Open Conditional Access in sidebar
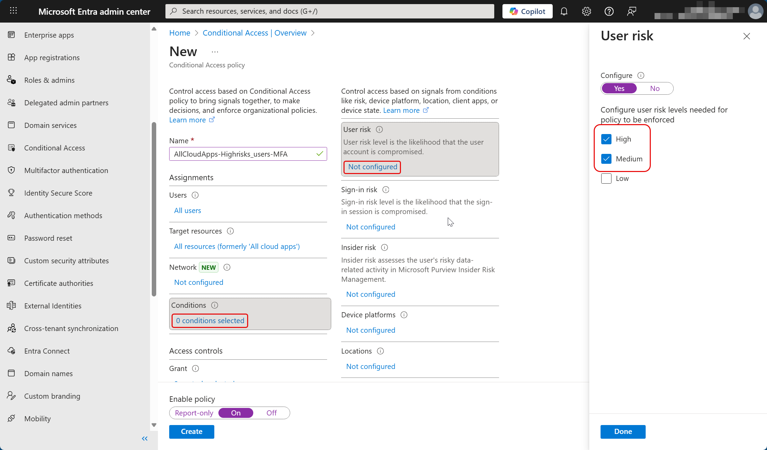This screenshot has height=450, width=767. click(x=55, y=148)
